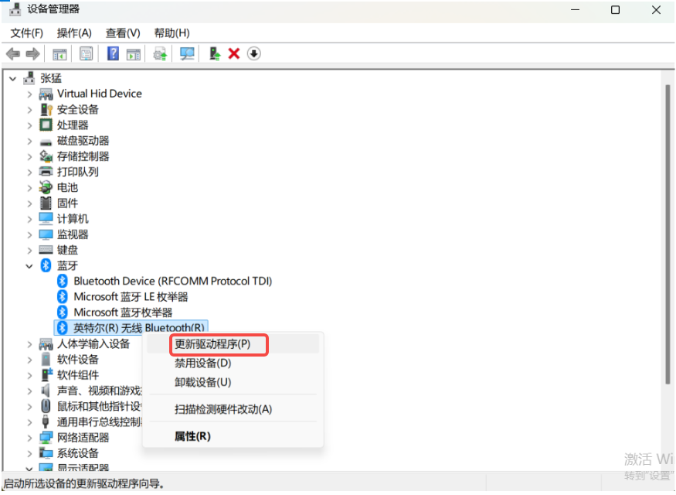Select 更新驱动程序(P) from context menu
676x495 pixels.
pyautogui.click(x=212, y=343)
